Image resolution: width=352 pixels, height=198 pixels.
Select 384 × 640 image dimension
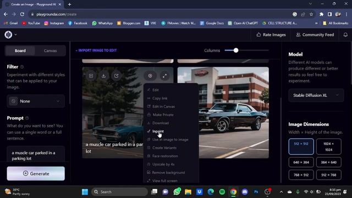point(329,162)
